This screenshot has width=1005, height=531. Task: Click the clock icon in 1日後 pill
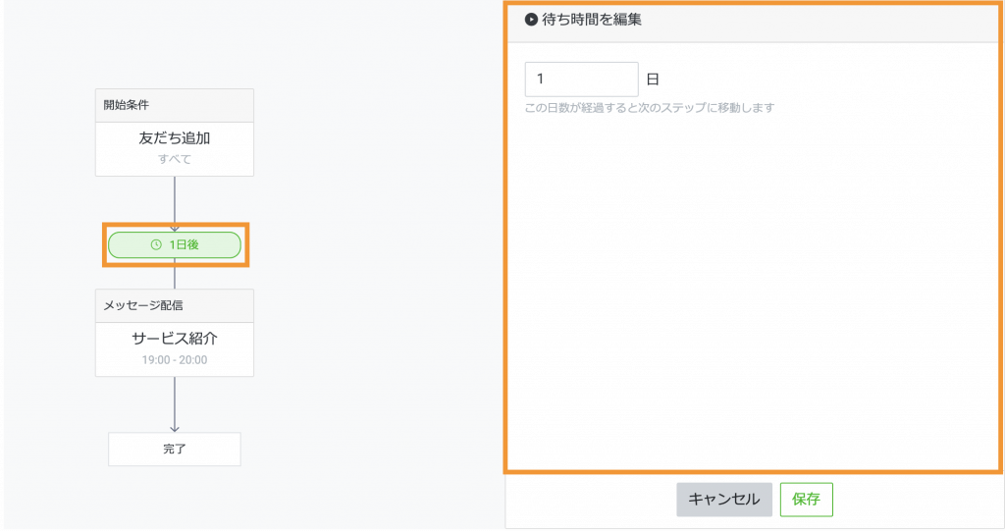[156, 245]
